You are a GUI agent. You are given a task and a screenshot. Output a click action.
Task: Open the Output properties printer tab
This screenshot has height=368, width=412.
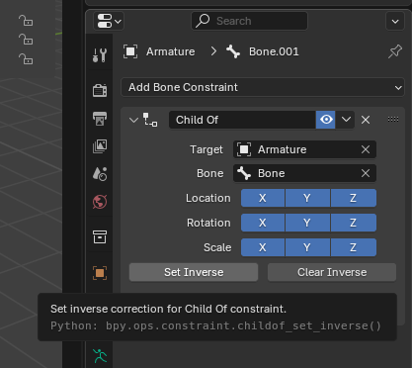click(x=100, y=119)
